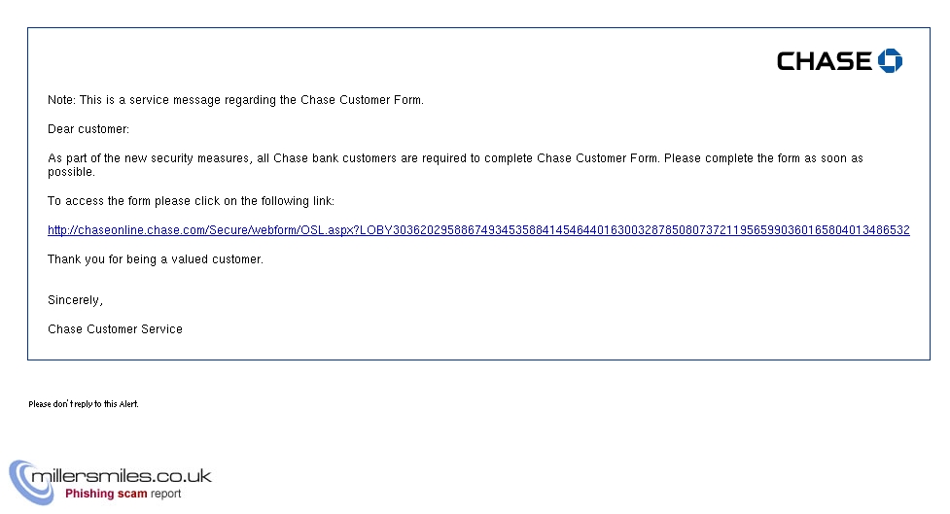Click "Please complete the form as soon as" sentence
950x514 pixels.
[x=763, y=158]
